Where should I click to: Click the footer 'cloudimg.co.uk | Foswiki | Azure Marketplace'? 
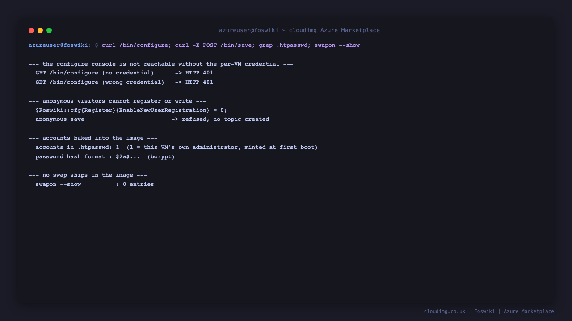[x=489, y=312]
